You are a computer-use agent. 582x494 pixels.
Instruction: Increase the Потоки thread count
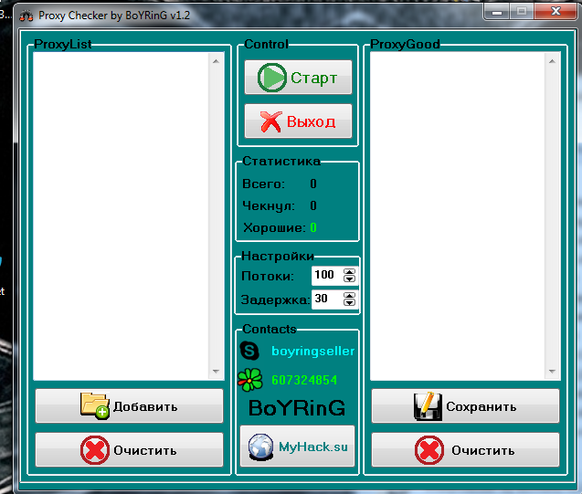tap(349, 272)
